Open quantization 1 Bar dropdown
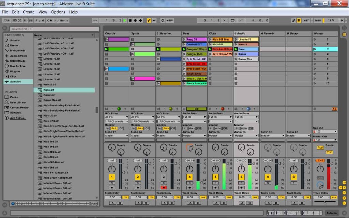 (x=63, y=20)
